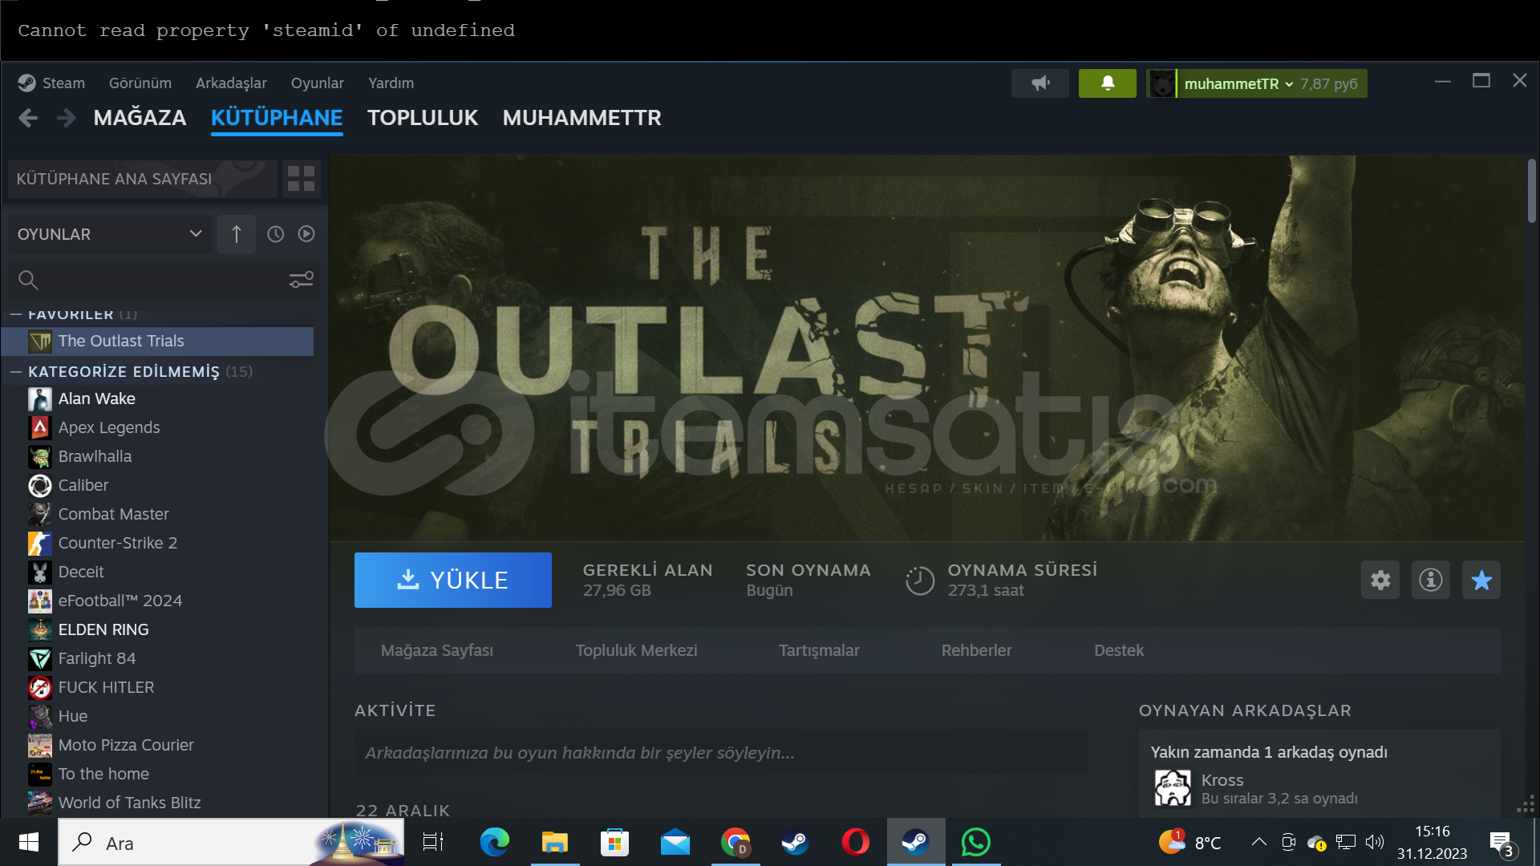
Task: Install the game with YÜKLE button
Action: 453,580
